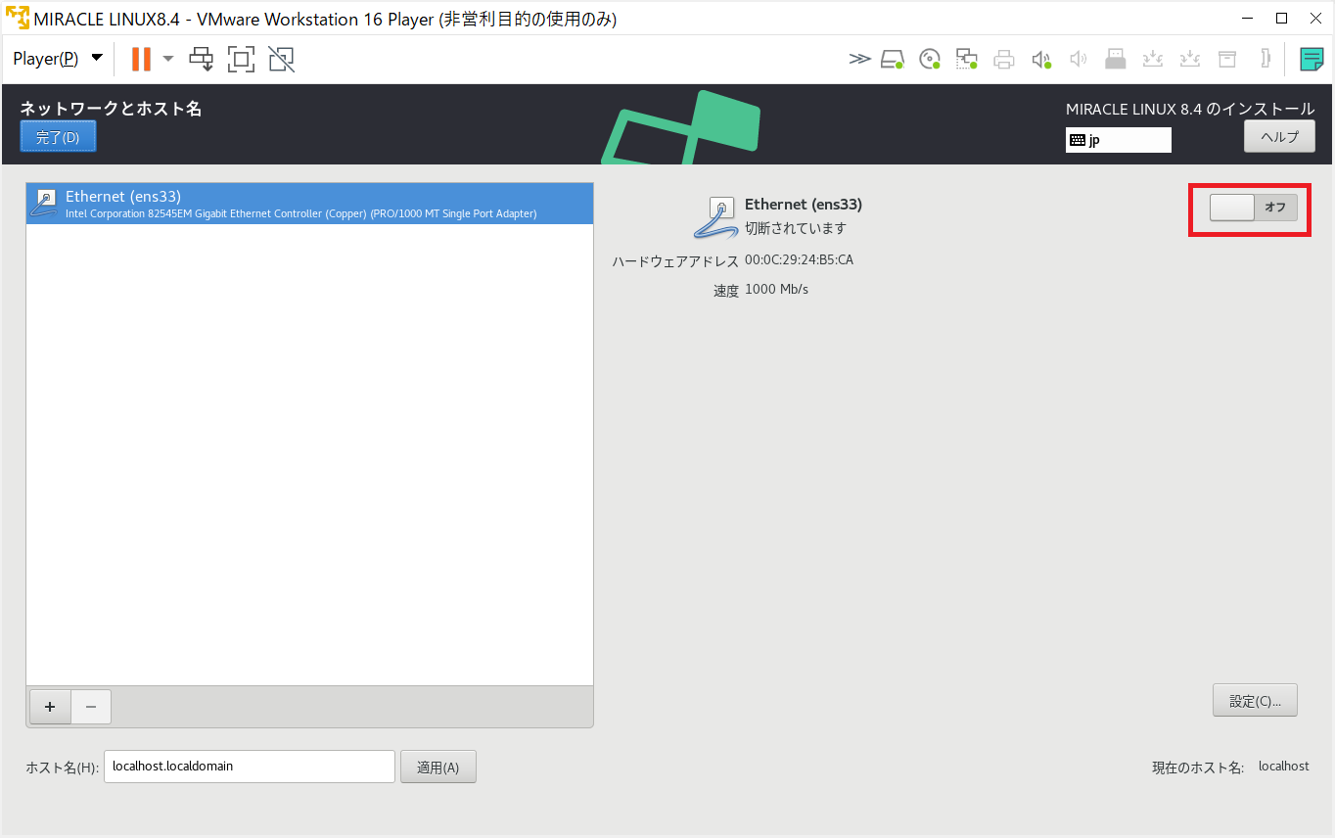Image resolution: width=1335 pixels, height=838 pixels.
Task: Toggle the Ethernet ens33 switch from オフ
Action: [x=1254, y=208]
